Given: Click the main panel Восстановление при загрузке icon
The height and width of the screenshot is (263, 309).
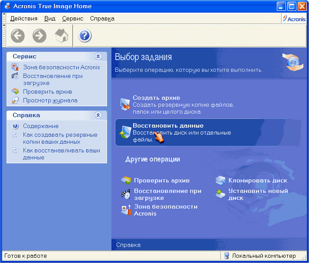Looking at the screenshot, I should (126, 194).
